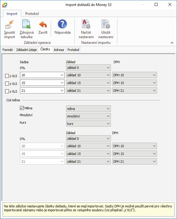Open the upper Sazba 21 dropdown

[42, 91]
